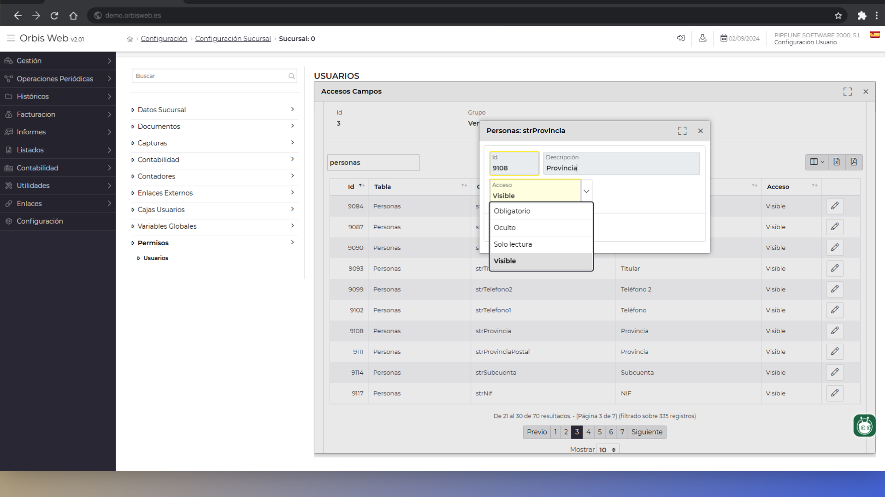
Task: Reload the browser page
Action: pos(54,16)
